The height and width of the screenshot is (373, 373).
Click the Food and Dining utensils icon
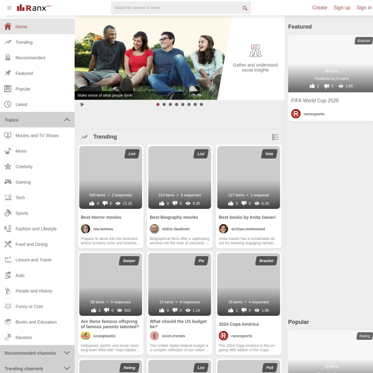(8, 244)
